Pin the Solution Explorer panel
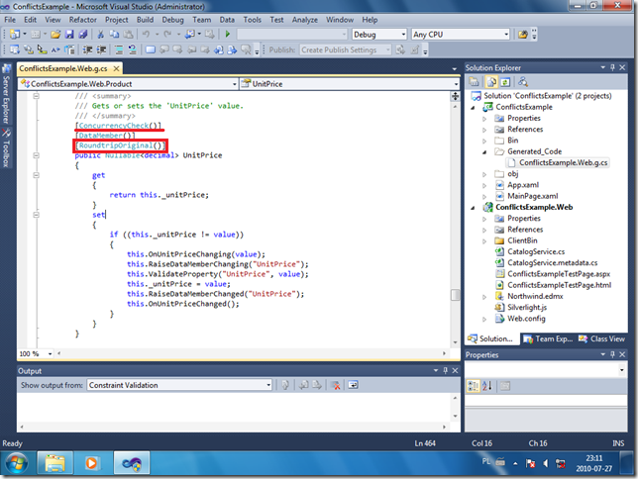This screenshot has width=638, height=479. pos(612,67)
